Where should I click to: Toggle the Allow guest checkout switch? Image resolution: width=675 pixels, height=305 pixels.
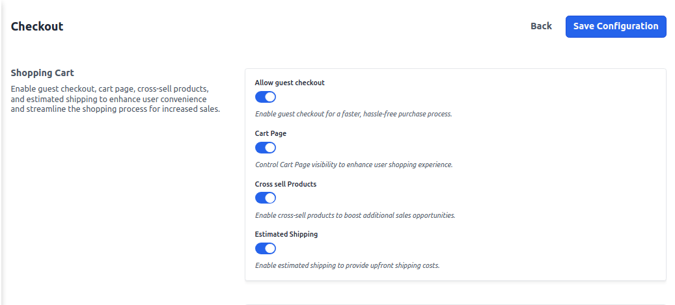pyautogui.click(x=266, y=97)
